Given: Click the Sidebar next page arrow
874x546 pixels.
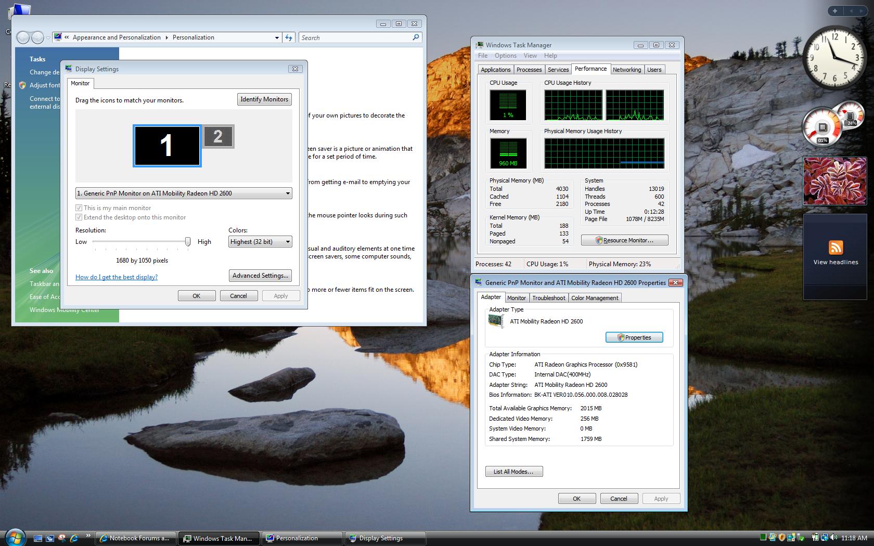Looking at the screenshot, I should (x=861, y=10).
